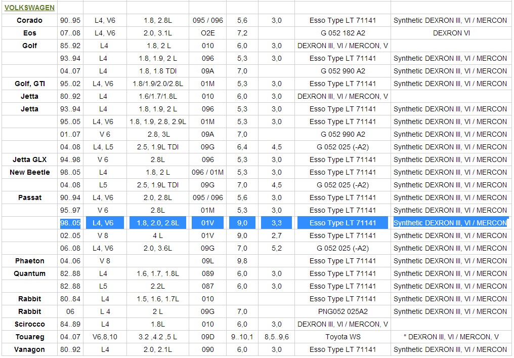Click the 9,8 capacity cell
Viewport: 514px width, 358px height.
pos(242,261)
